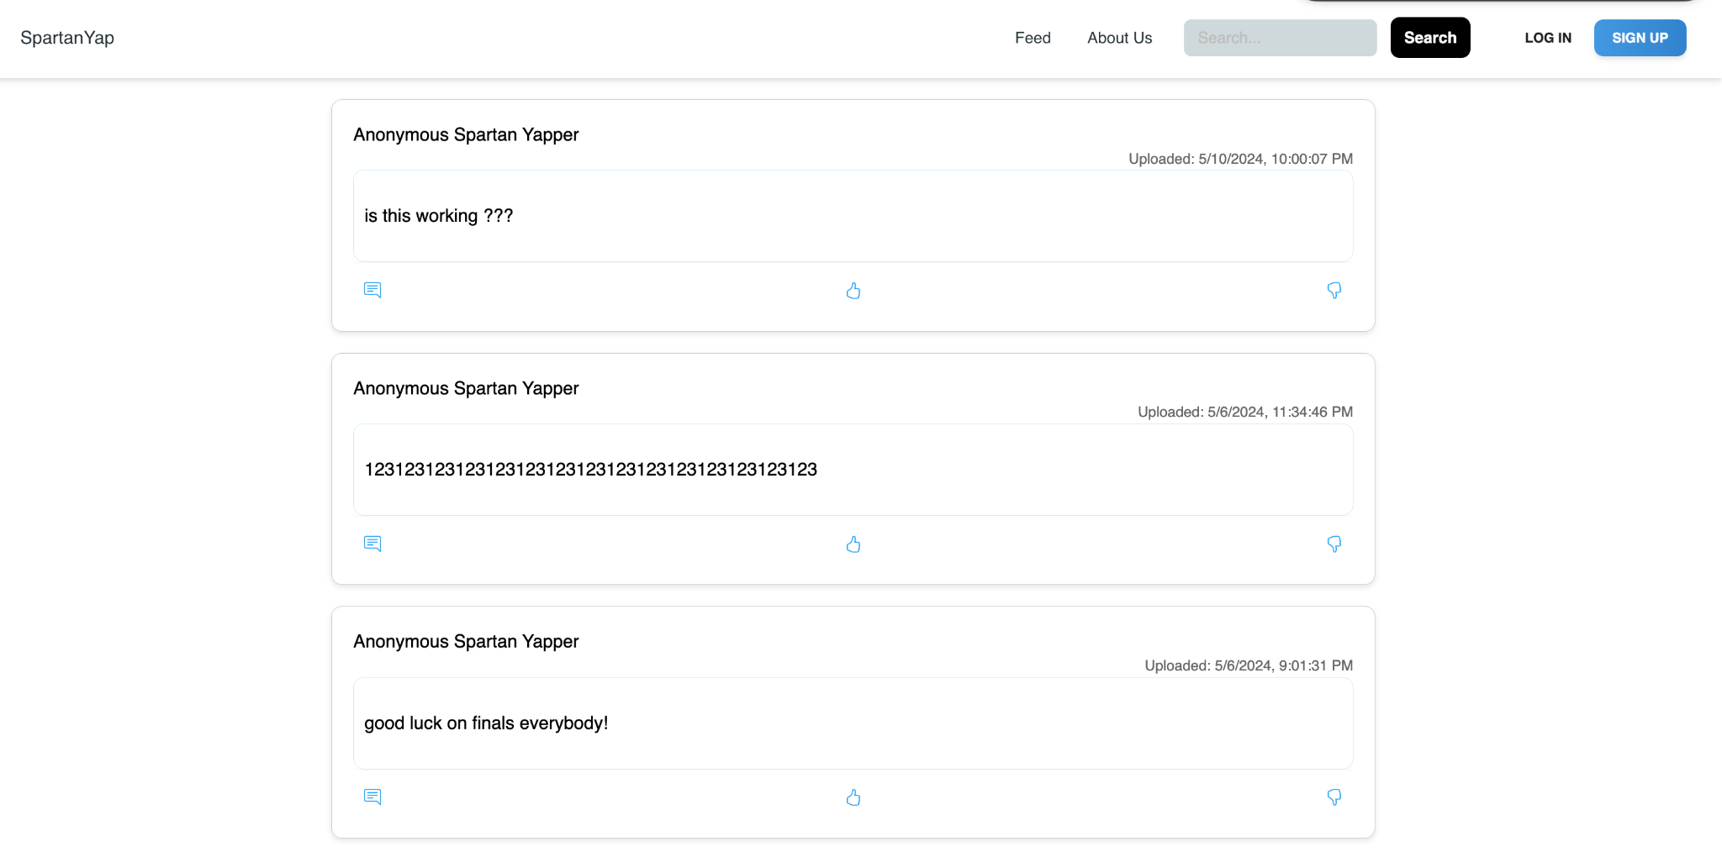Focus the Search input field

(1280, 38)
